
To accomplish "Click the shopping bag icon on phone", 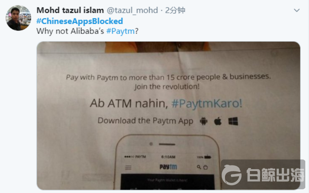I will click(x=205, y=167).
